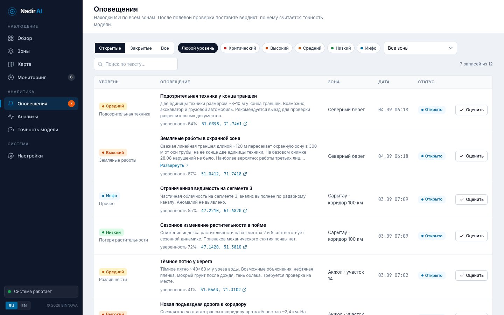Click the orange 7 badge on Оповещения
Screen dimensions: 504x315
[71, 104]
